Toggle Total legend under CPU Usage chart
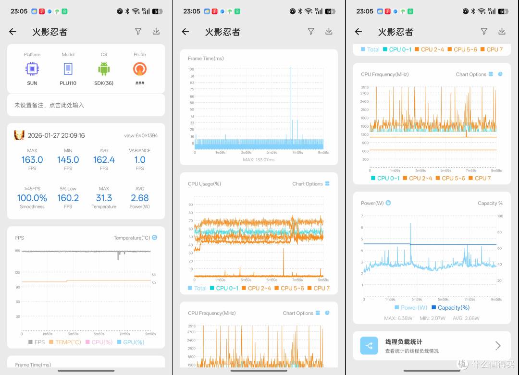The image size is (519, 375). 197,288
